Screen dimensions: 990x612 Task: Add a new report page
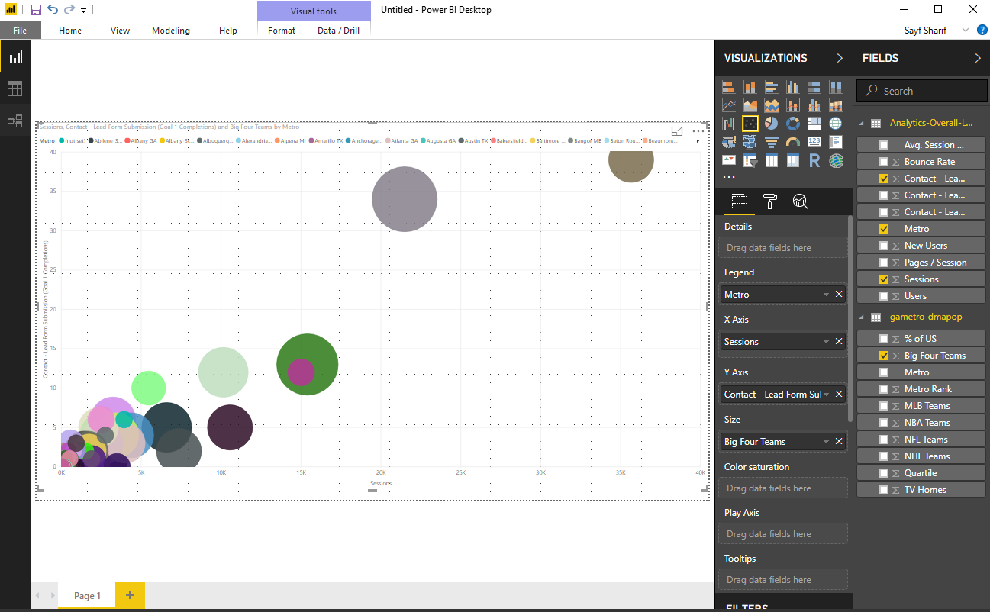tap(130, 595)
